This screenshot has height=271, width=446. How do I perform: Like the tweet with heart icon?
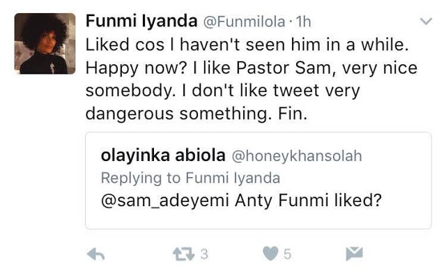pos(270,254)
